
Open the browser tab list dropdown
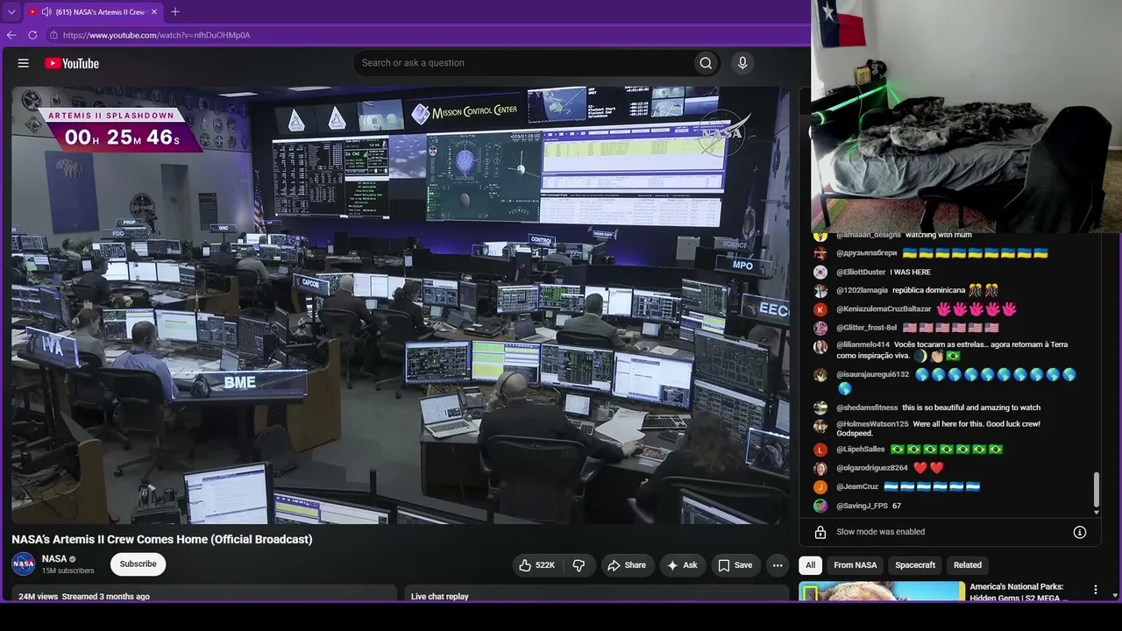[x=11, y=12]
